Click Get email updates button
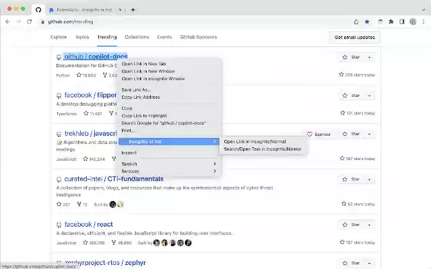The width and height of the screenshot is (431, 269). (355, 38)
